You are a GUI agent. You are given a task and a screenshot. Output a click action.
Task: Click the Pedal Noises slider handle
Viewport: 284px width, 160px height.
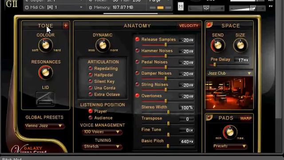click(x=166, y=67)
